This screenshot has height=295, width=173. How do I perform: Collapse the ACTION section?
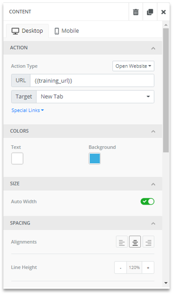[153, 48]
